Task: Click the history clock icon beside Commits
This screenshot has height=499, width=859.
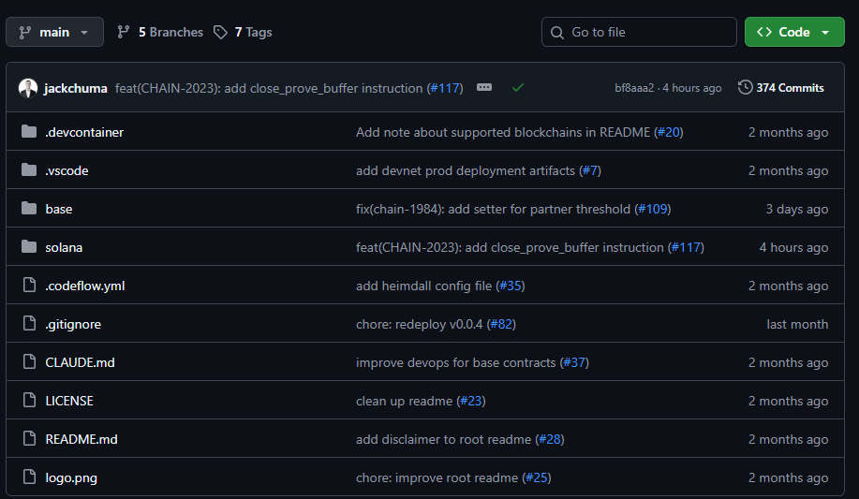Action: click(x=745, y=88)
